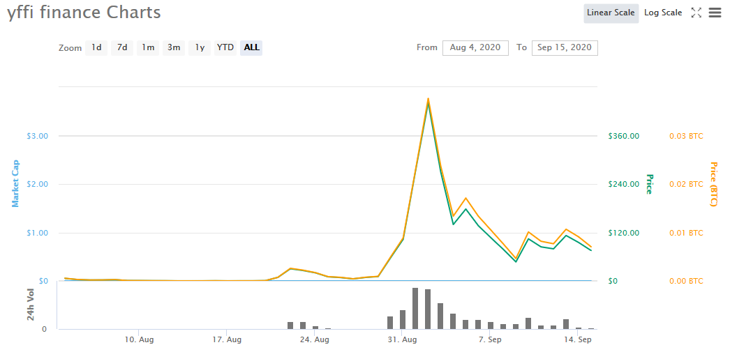Click the 0.02 BTC axis label

(x=686, y=184)
